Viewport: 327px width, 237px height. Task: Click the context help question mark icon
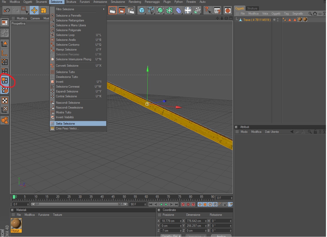coord(208,10)
